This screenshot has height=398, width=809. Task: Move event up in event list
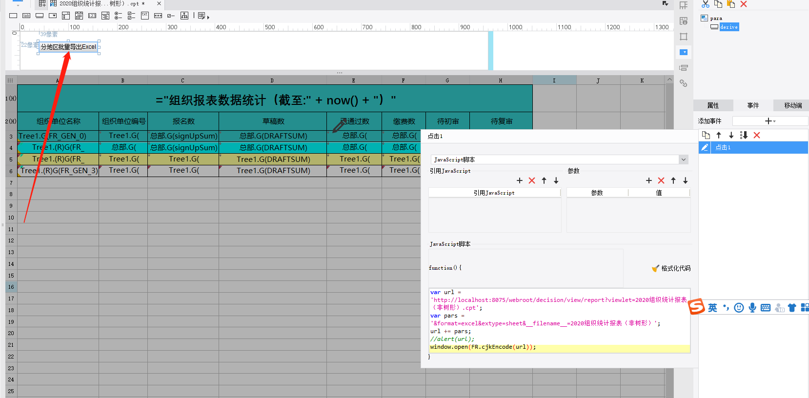coord(719,135)
